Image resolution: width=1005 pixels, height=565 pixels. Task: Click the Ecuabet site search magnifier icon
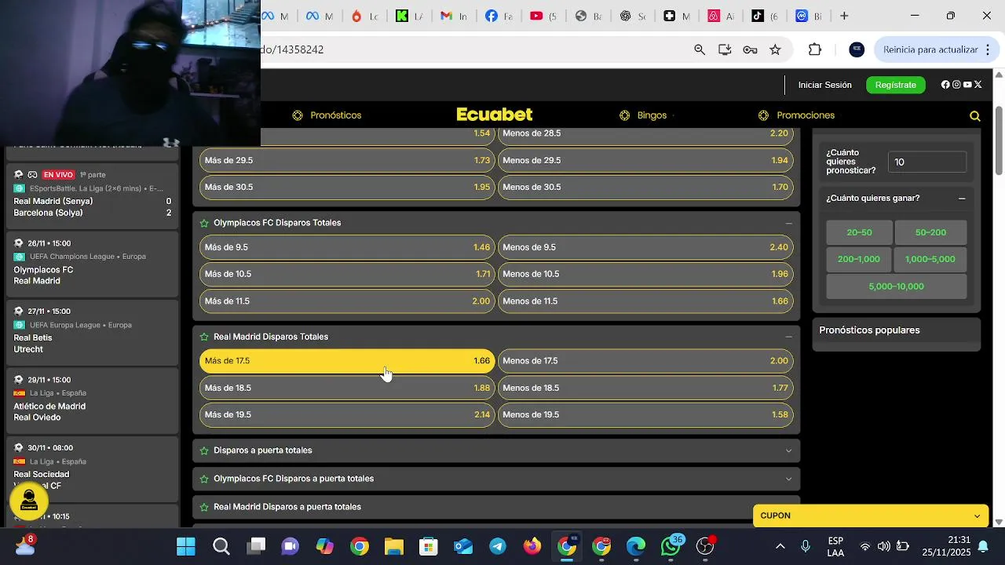point(974,116)
